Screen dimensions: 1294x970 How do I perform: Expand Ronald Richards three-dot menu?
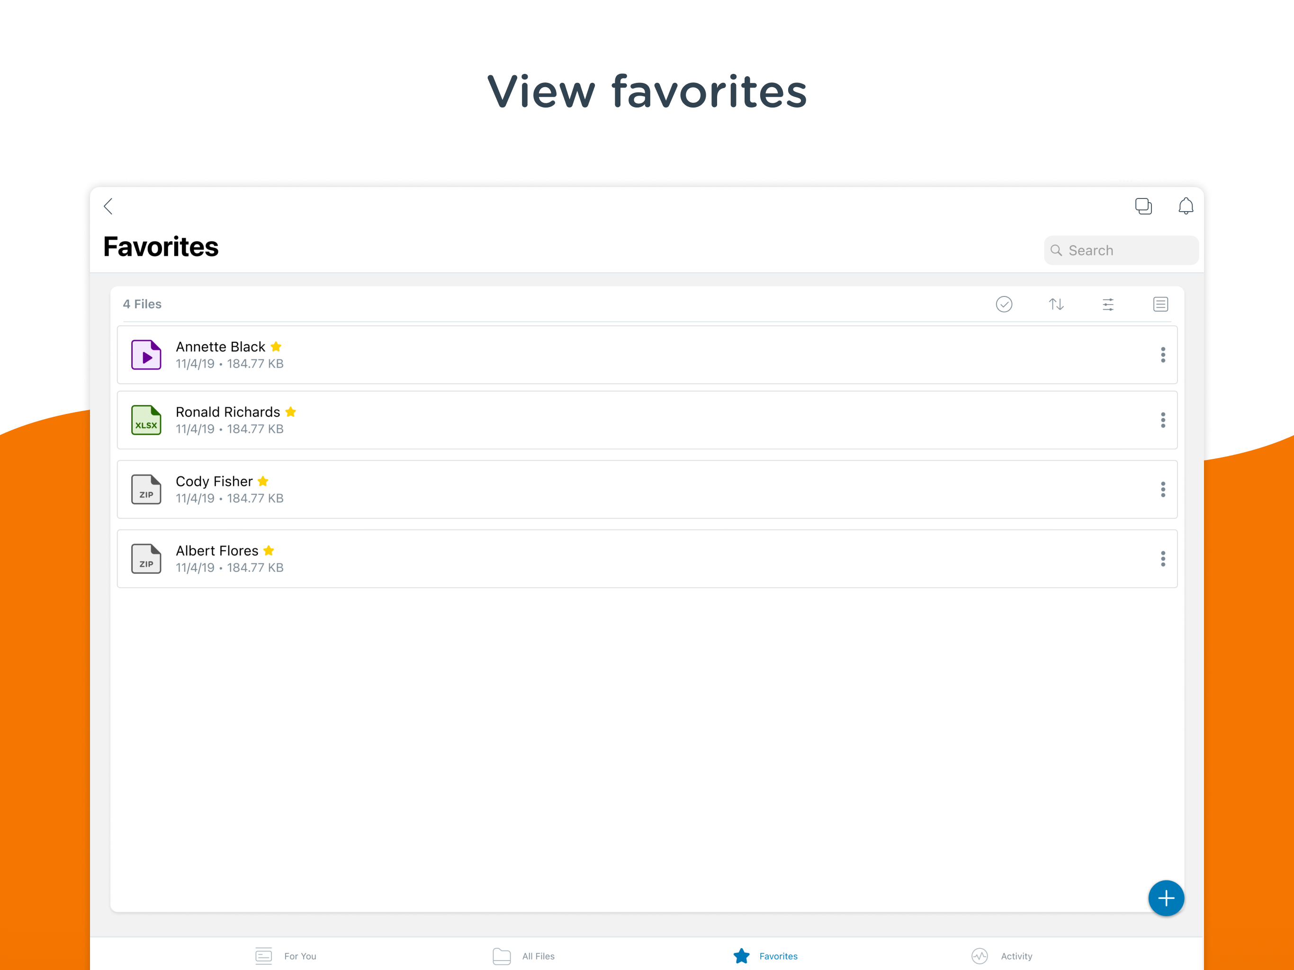1163,420
